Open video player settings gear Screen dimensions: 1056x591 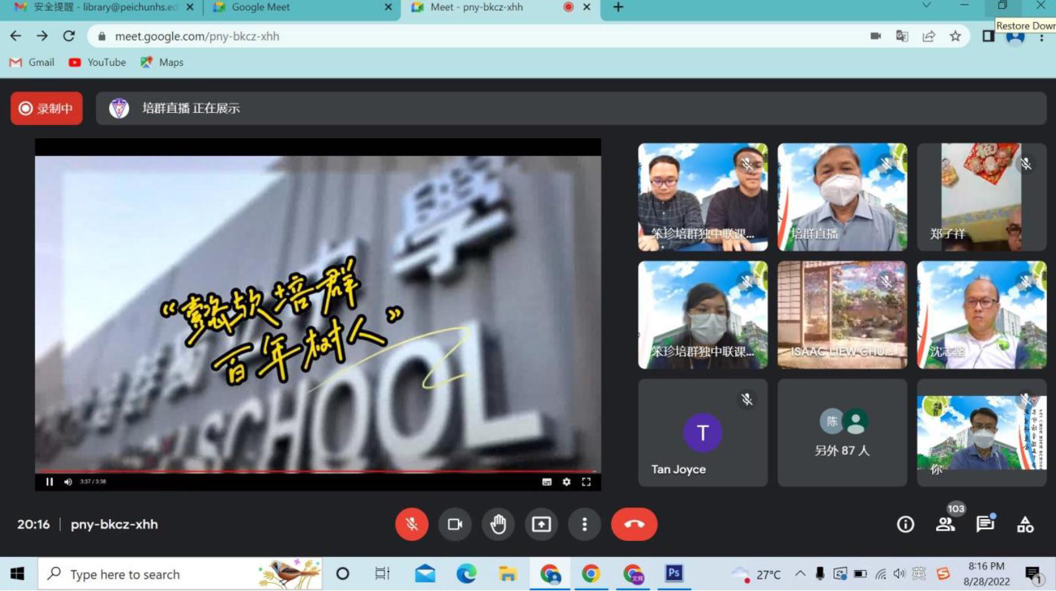click(x=566, y=482)
